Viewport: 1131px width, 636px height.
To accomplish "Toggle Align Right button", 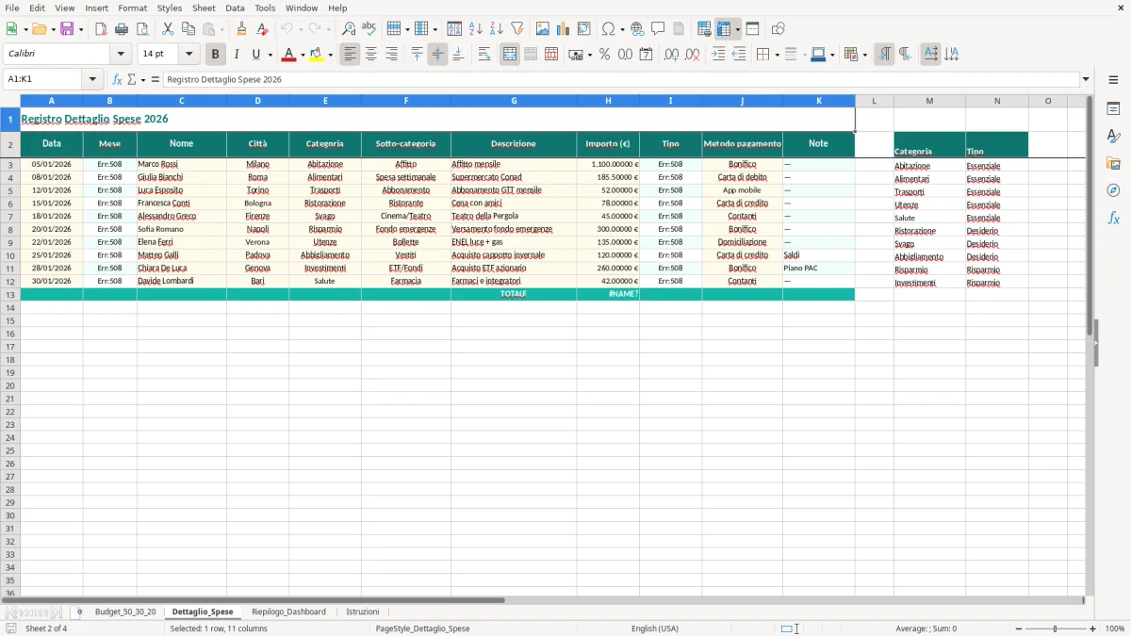I will click(392, 55).
